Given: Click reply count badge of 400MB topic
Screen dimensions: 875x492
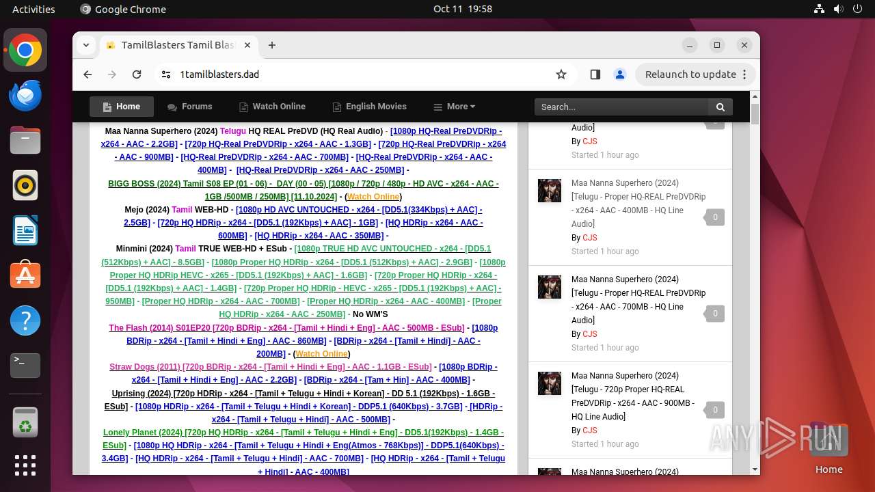Looking at the screenshot, I should (715, 217).
